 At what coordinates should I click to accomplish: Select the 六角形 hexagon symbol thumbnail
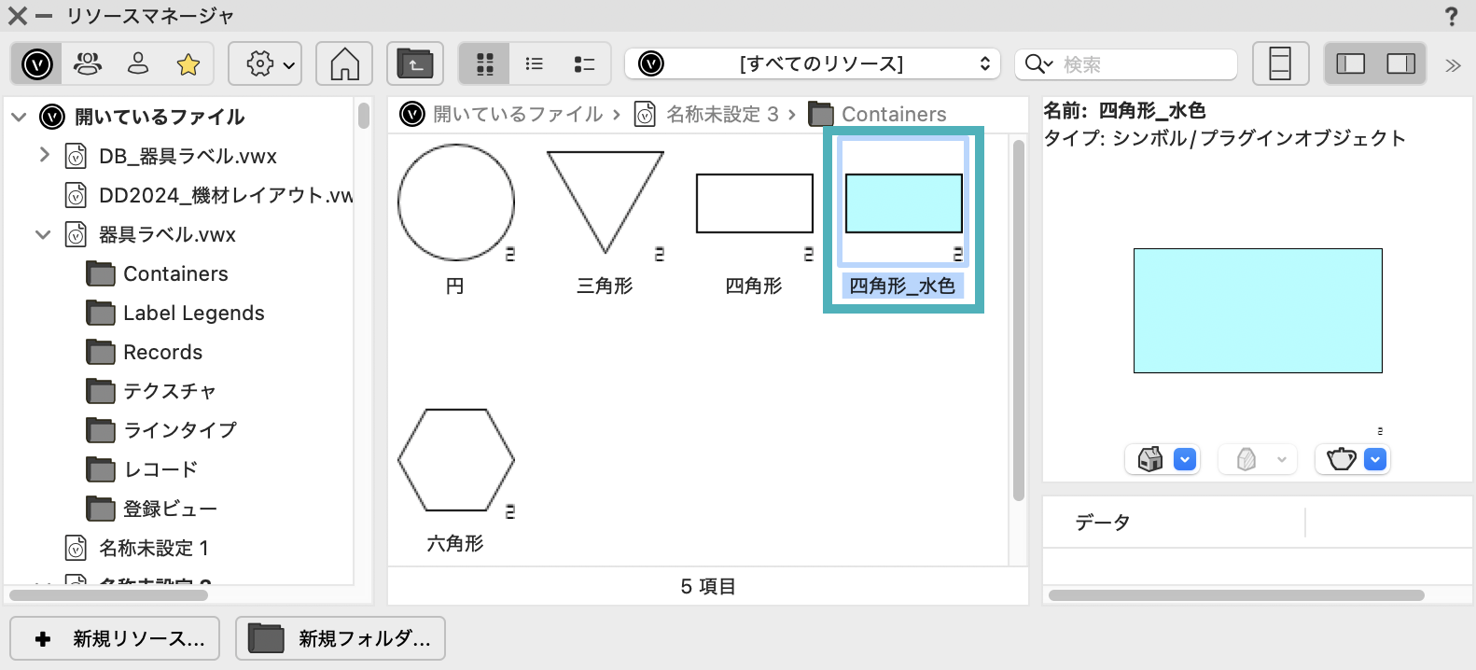pos(456,461)
